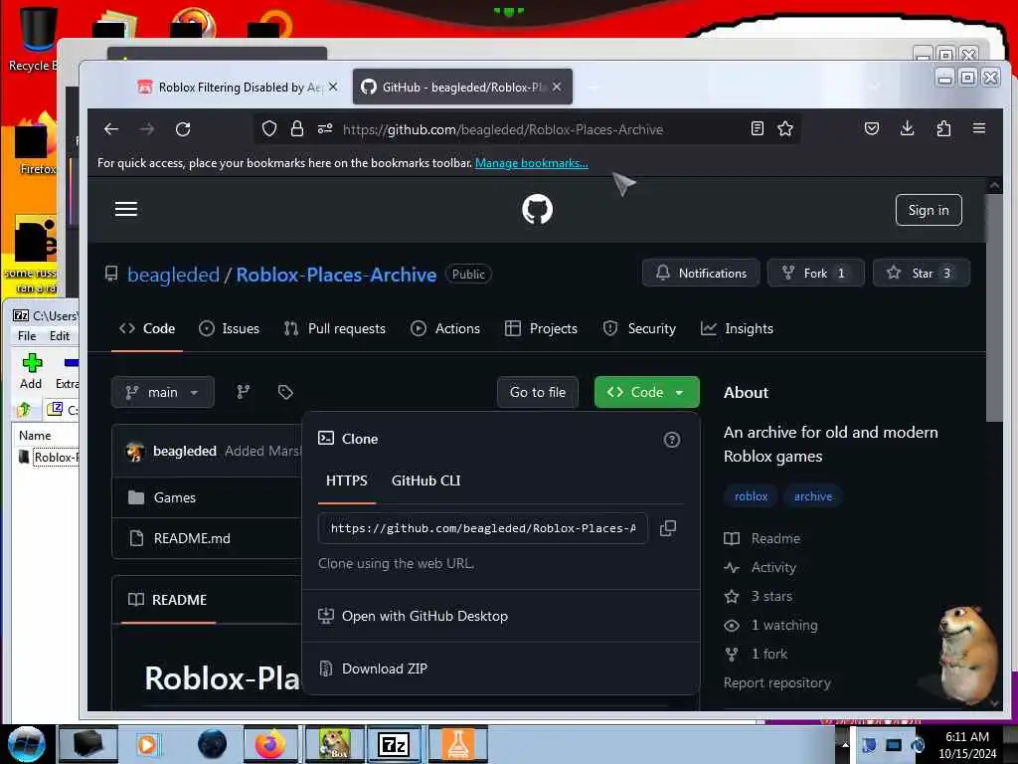The width and height of the screenshot is (1018, 764).
Task: Reload the GitHub page
Action: (183, 128)
